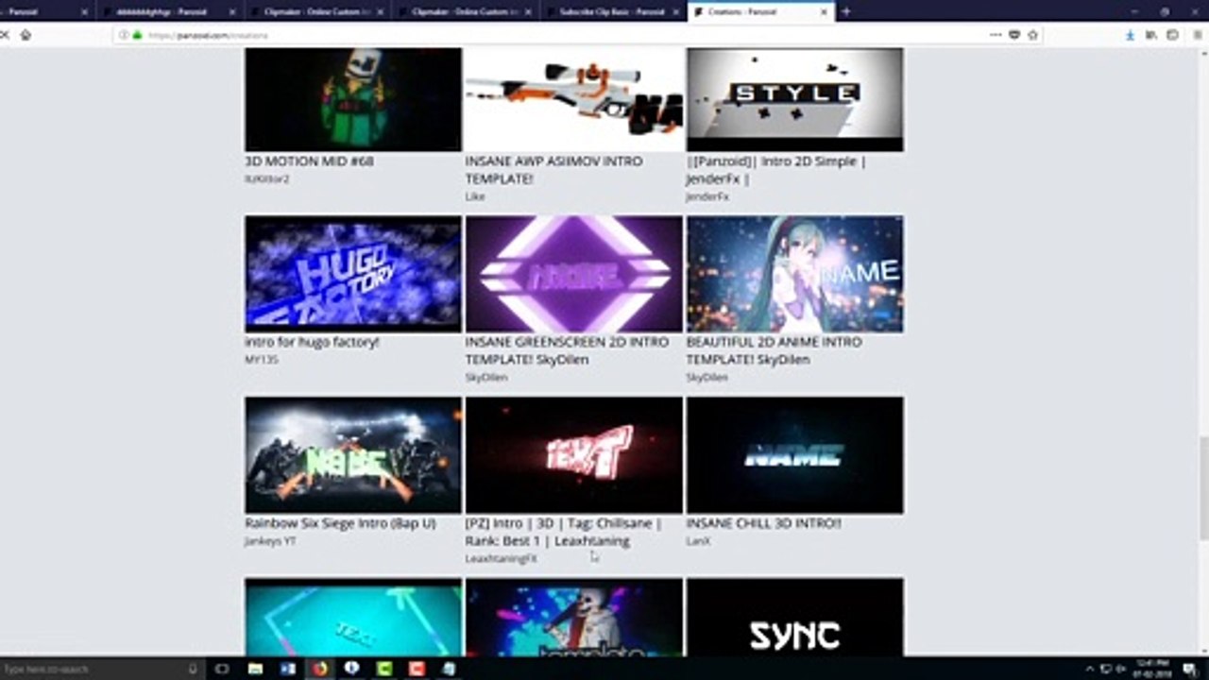Open the anime girl NAME thumbnail
Viewport: 1209px width, 680px height.
click(x=794, y=274)
